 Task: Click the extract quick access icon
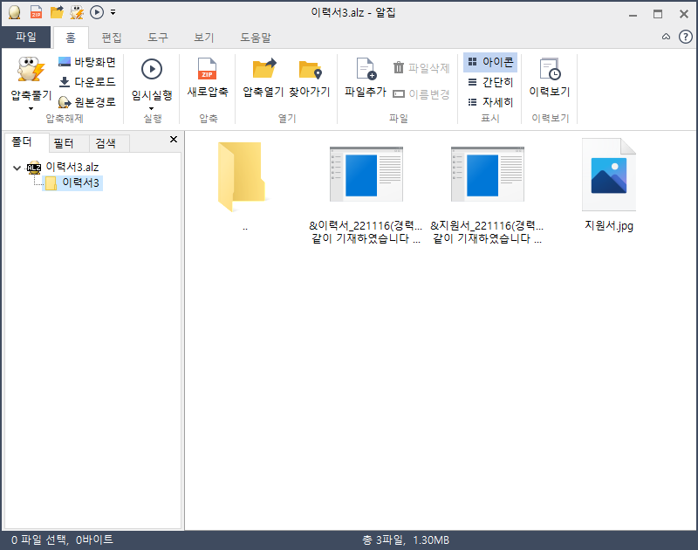77,12
